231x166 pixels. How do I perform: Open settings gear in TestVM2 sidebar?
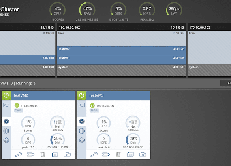coord(6,131)
